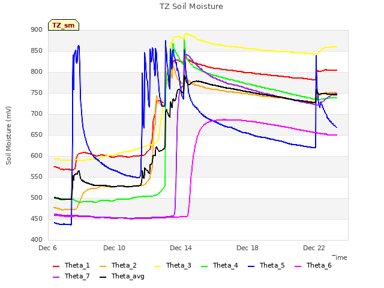Screen dimensions: 384x288
Task: Click the 850 y-axis tick label
Action: (37, 51)
